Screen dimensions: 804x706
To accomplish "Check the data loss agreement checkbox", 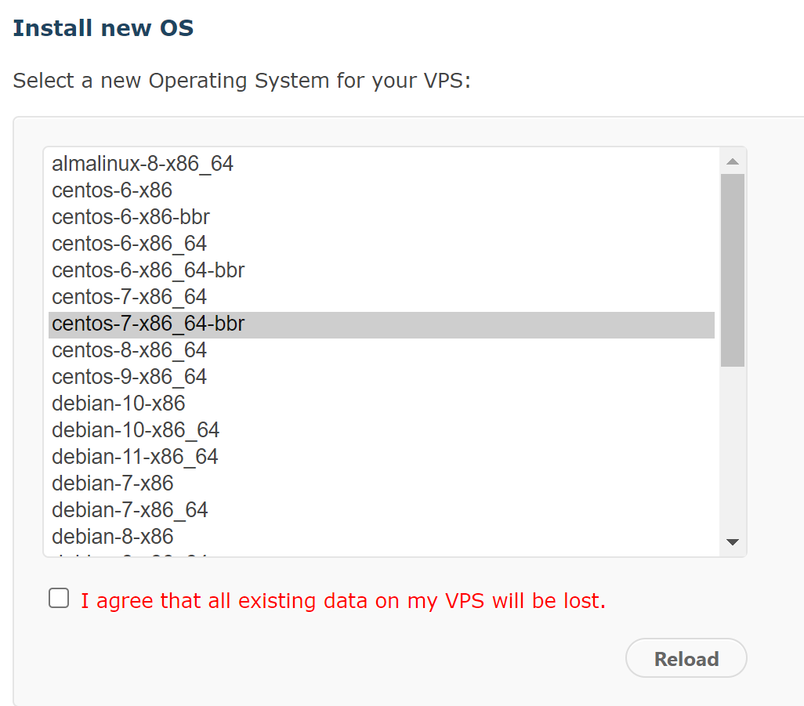I will [x=59, y=599].
